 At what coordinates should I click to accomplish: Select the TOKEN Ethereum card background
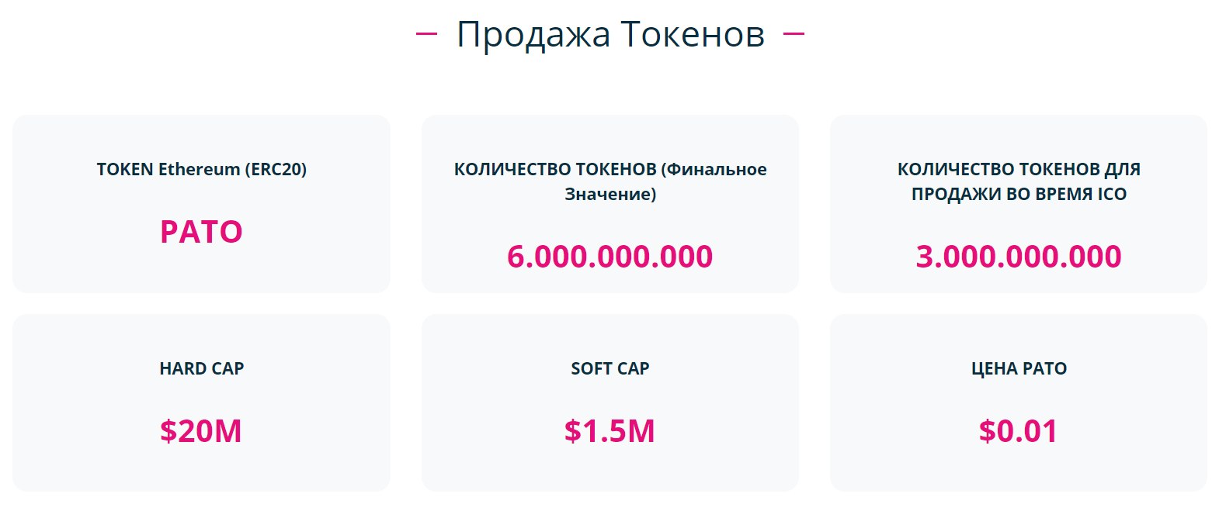201,204
